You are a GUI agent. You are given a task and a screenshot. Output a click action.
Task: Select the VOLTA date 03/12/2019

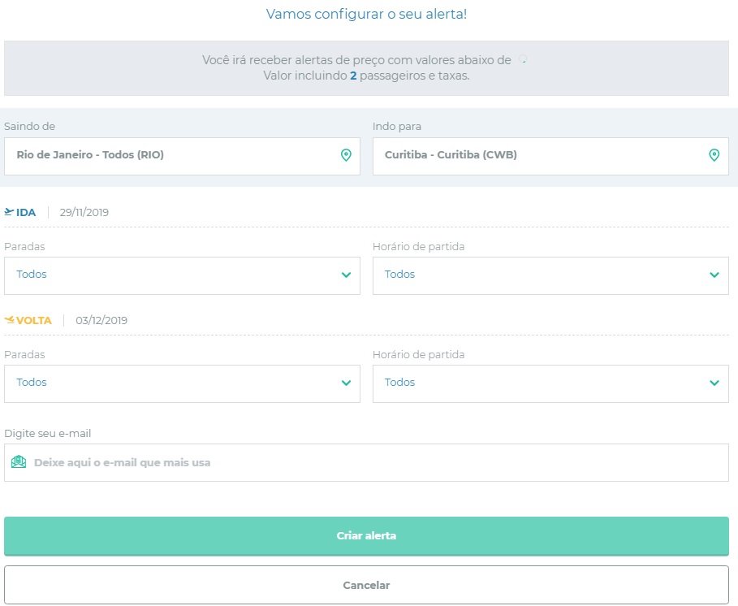pos(101,320)
